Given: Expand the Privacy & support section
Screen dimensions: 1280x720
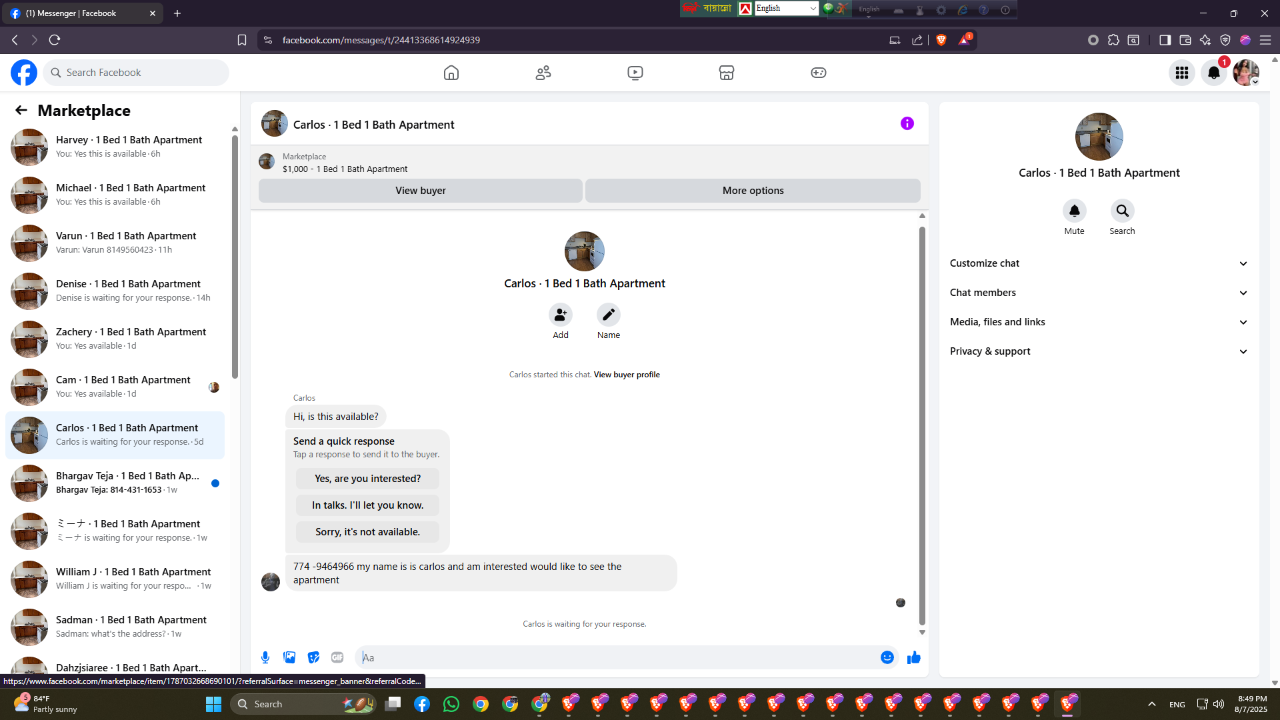Looking at the screenshot, I should pyautogui.click(x=1099, y=351).
